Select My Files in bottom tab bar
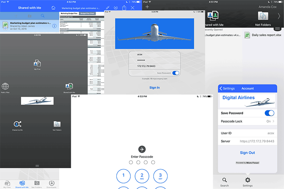 (7, 184)
